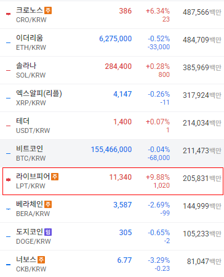Click the red candle icon on LPT row
Image resolution: width=224 pixels, height=277 pixels.
point(8,180)
